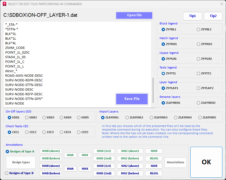Screen dimensions: 226x180
Task: Select the ZYPBL1 radio button
Action: [169, 29]
